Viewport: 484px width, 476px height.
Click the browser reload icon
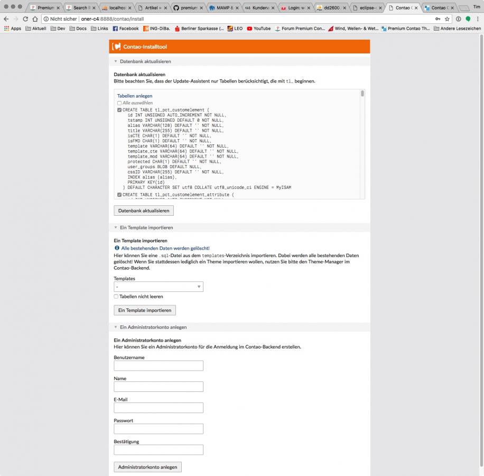click(x=25, y=19)
